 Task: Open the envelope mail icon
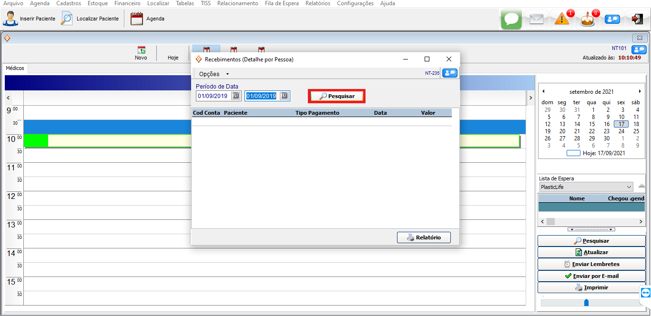pyautogui.click(x=537, y=20)
